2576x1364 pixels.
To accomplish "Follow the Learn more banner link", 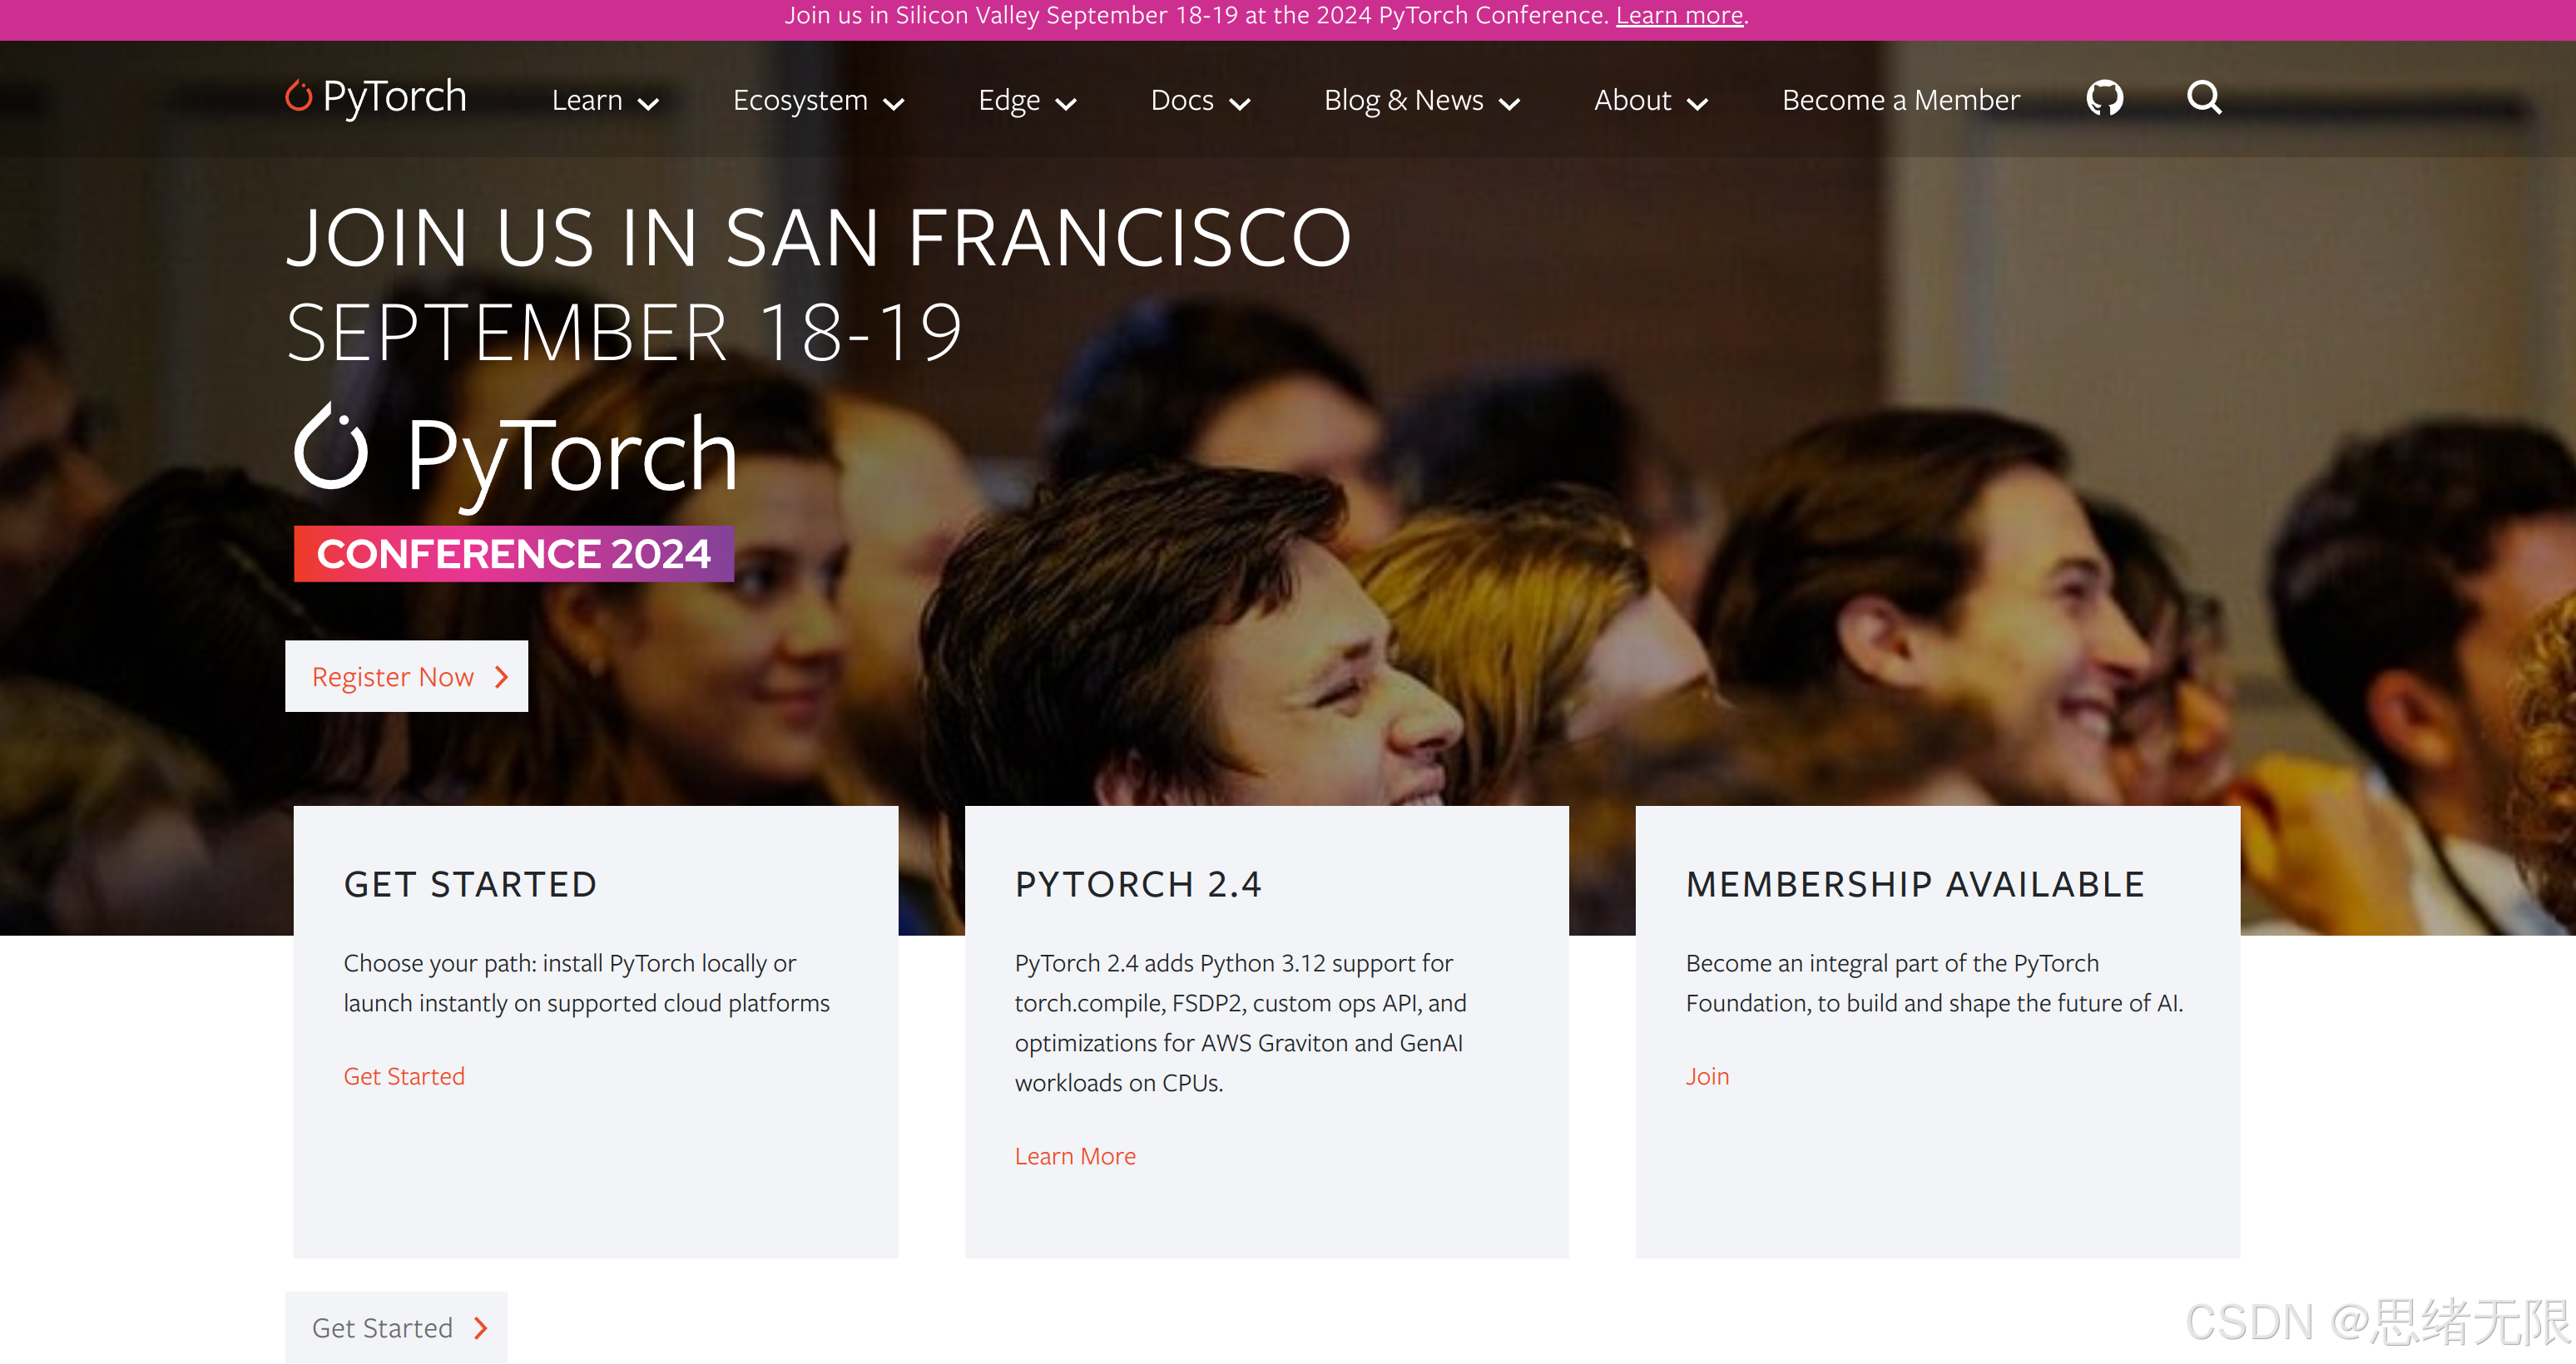I will click(1679, 15).
